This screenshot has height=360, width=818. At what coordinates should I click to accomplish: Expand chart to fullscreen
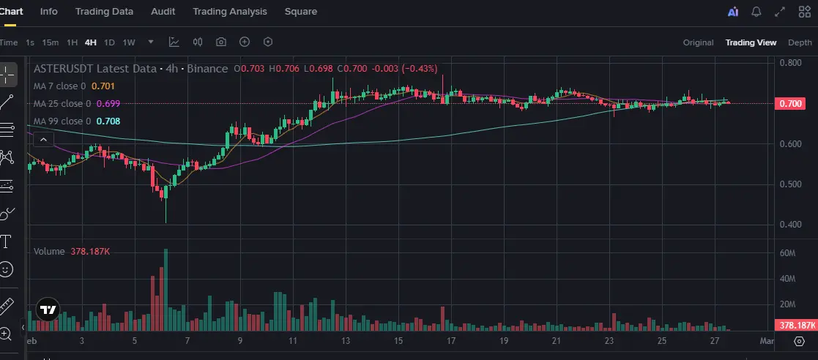click(x=780, y=12)
